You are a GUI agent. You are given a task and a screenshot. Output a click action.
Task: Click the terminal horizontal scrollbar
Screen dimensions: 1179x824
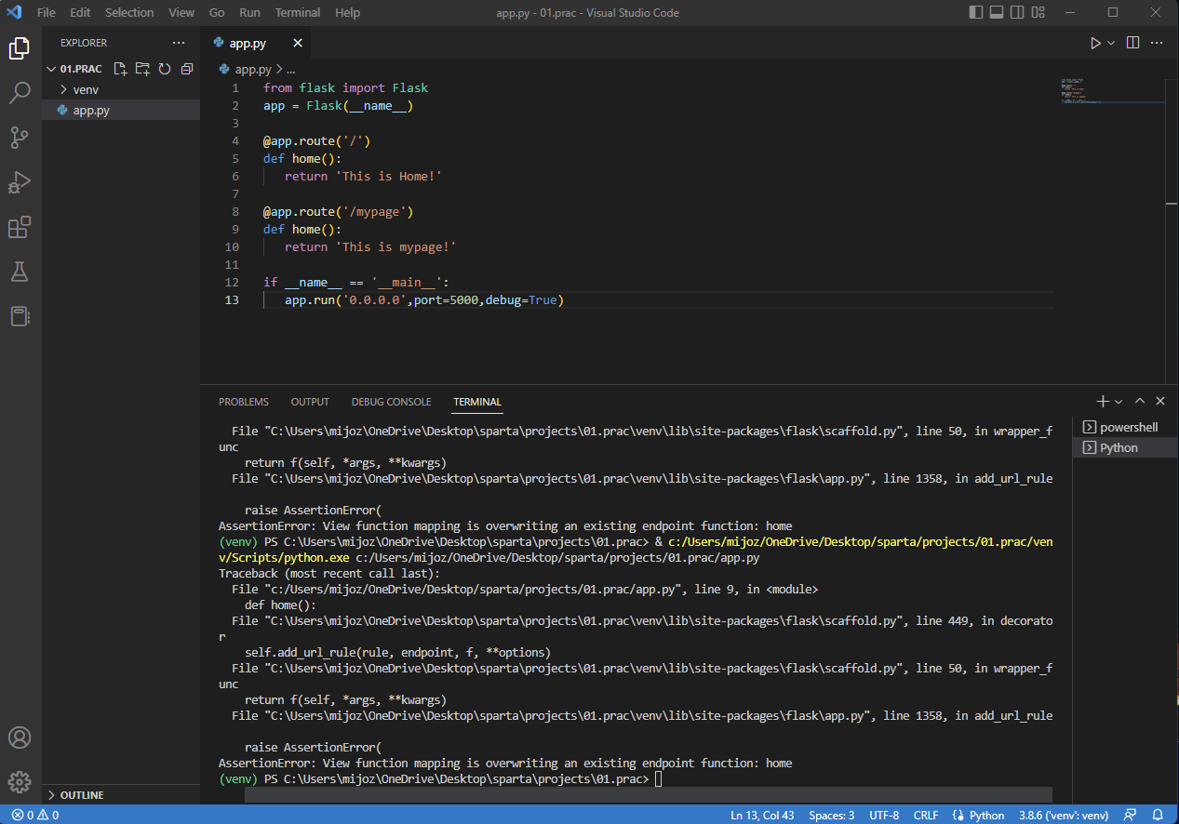click(x=648, y=795)
